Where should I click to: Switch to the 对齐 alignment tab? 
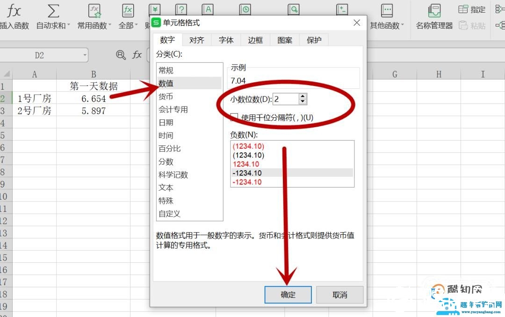197,40
